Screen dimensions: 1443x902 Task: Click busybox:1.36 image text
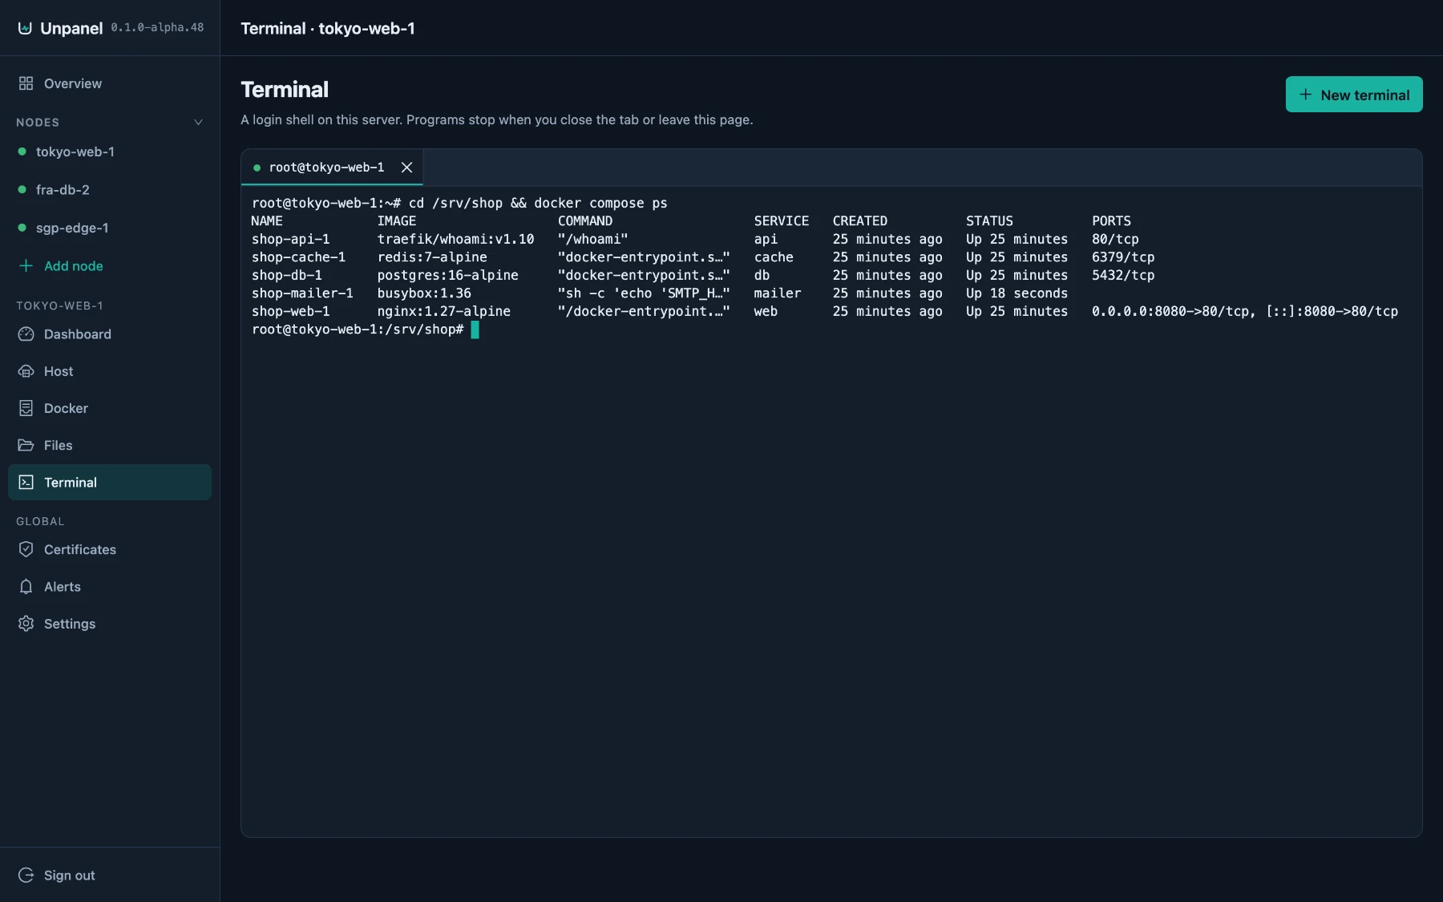pyautogui.click(x=424, y=293)
